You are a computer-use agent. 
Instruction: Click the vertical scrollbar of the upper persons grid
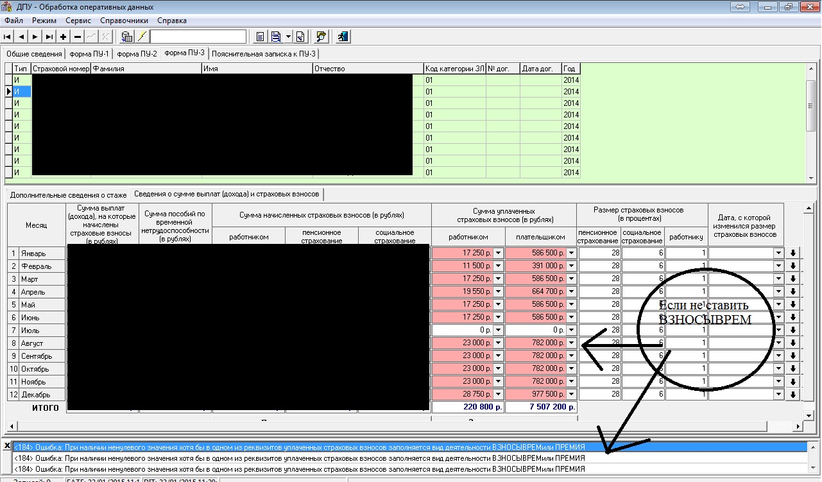point(811,122)
